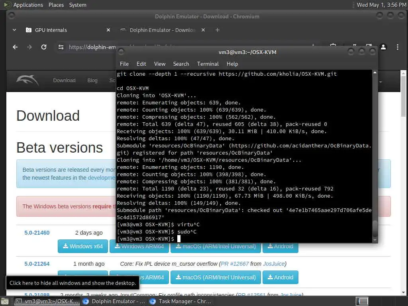This screenshot has height=306, width=408.
Task: Click Chromium address bar URL
Action: tap(92, 47)
